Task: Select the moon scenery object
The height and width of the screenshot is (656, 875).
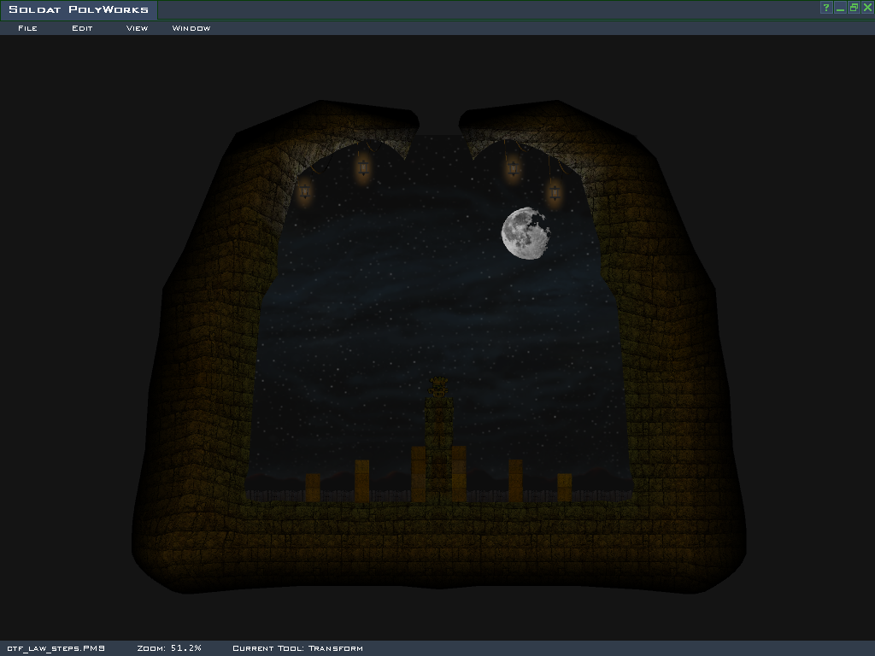Action: [525, 232]
